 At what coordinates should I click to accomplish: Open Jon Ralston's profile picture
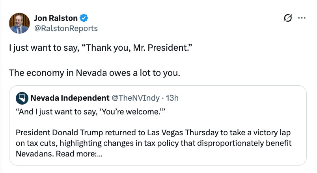[x=19, y=23]
